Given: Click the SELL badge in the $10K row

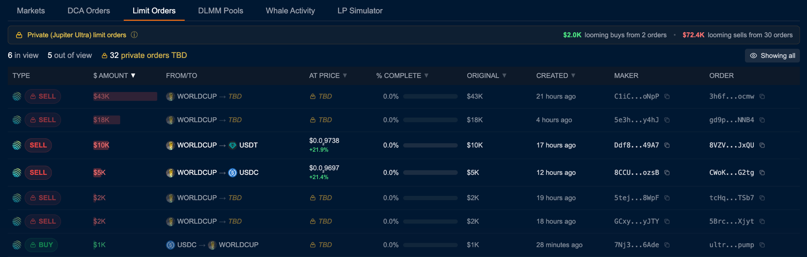Looking at the screenshot, I should [x=38, y=145].
